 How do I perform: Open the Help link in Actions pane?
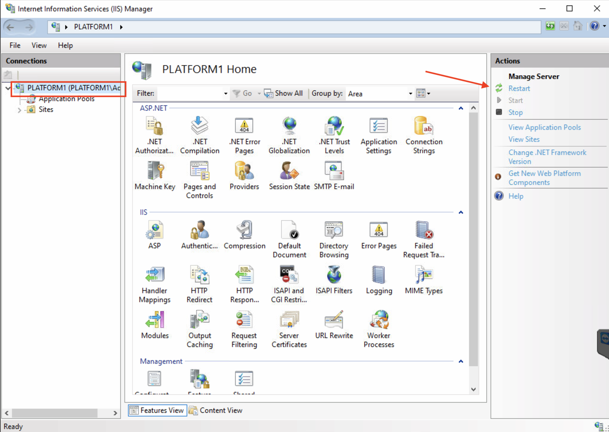[516, 196]
